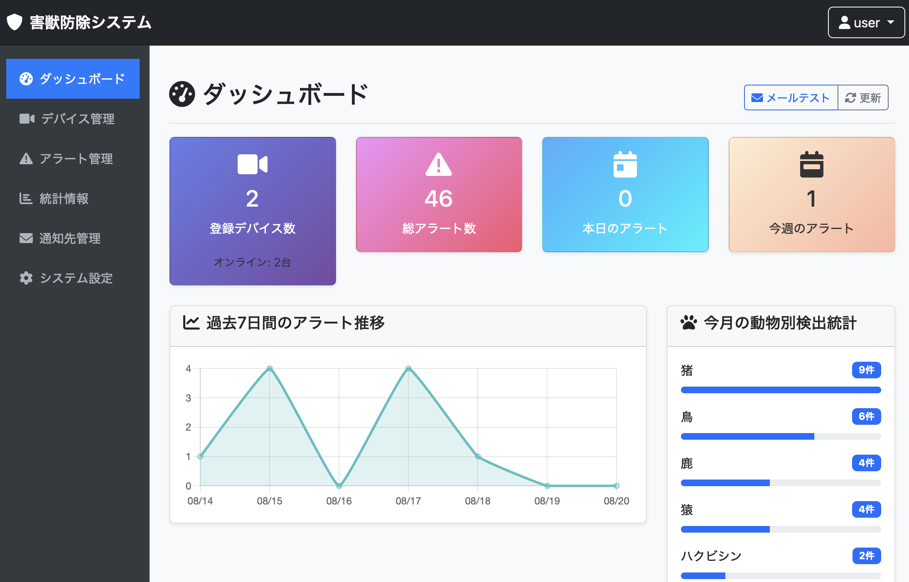
Task: Click the user avatar icon
Action: pyautogui.click(x=844, y=22)
